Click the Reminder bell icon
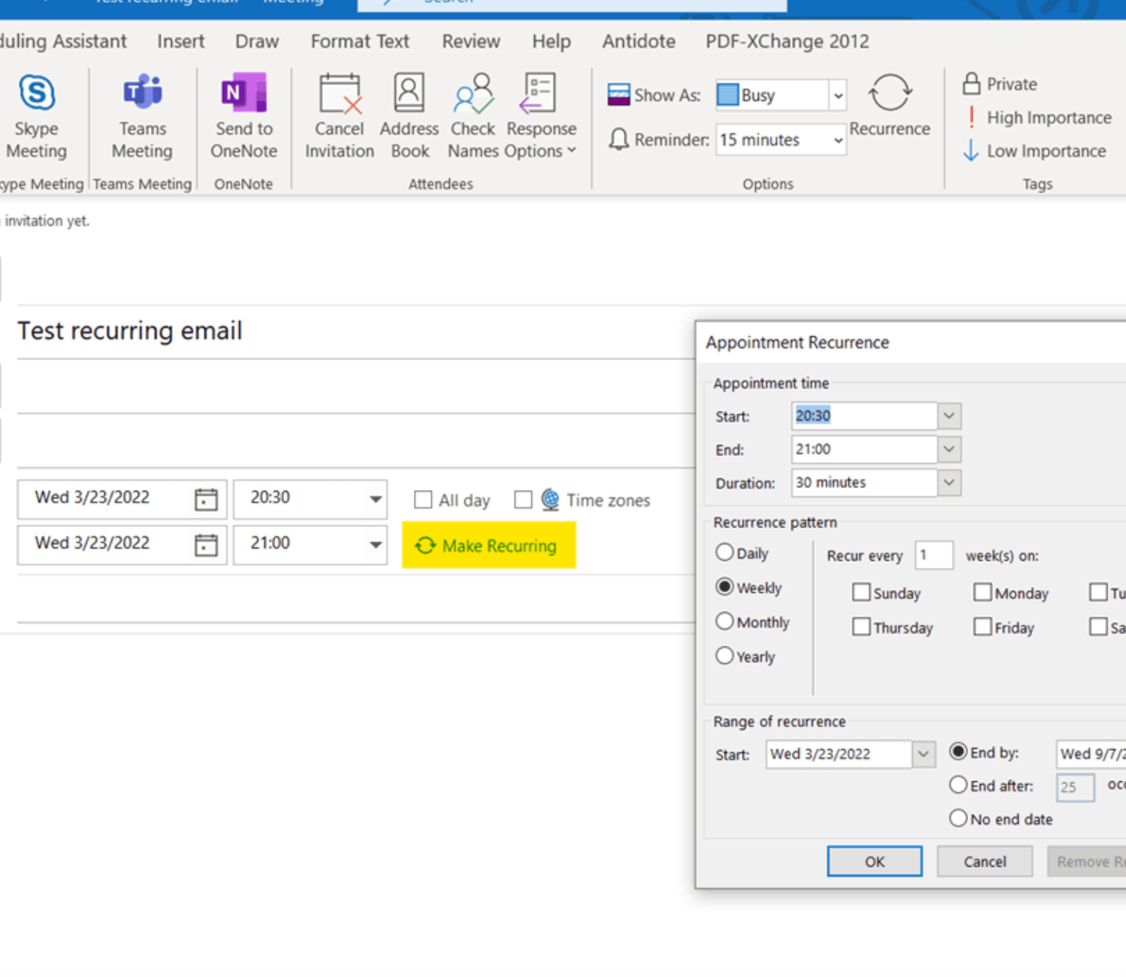1126x977 pixels. [618, 139]
